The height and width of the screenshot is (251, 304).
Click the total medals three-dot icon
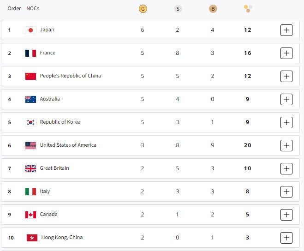248,9
